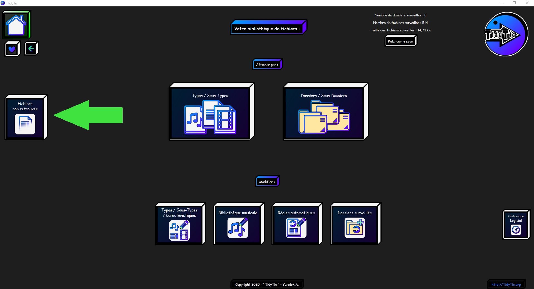Open the Fichiers non retrouvés tile
The height and width of the screenshot is (289, 534).
(26, 117)
